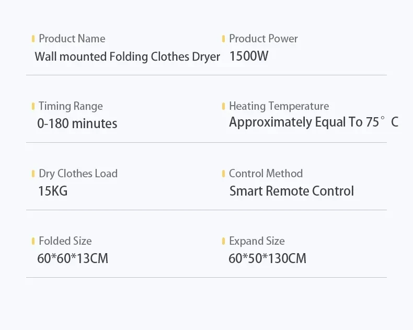413x330 pixels.
Task: Select the yellow bullet next to Heating Temperature
Action: tap(224, 106)
